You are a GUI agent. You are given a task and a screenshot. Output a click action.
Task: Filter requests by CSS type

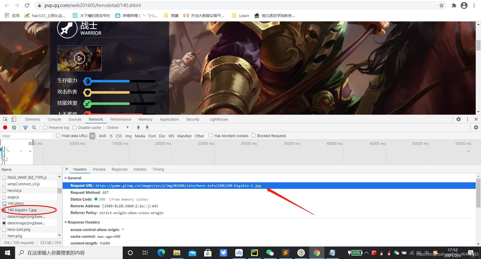pos(119,136)
